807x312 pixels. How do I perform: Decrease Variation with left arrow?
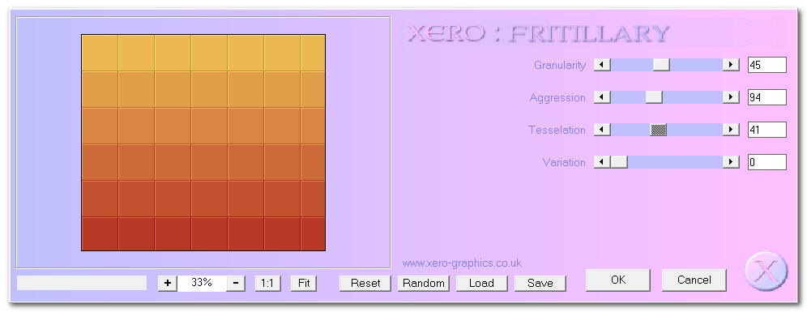coord(602,162)
